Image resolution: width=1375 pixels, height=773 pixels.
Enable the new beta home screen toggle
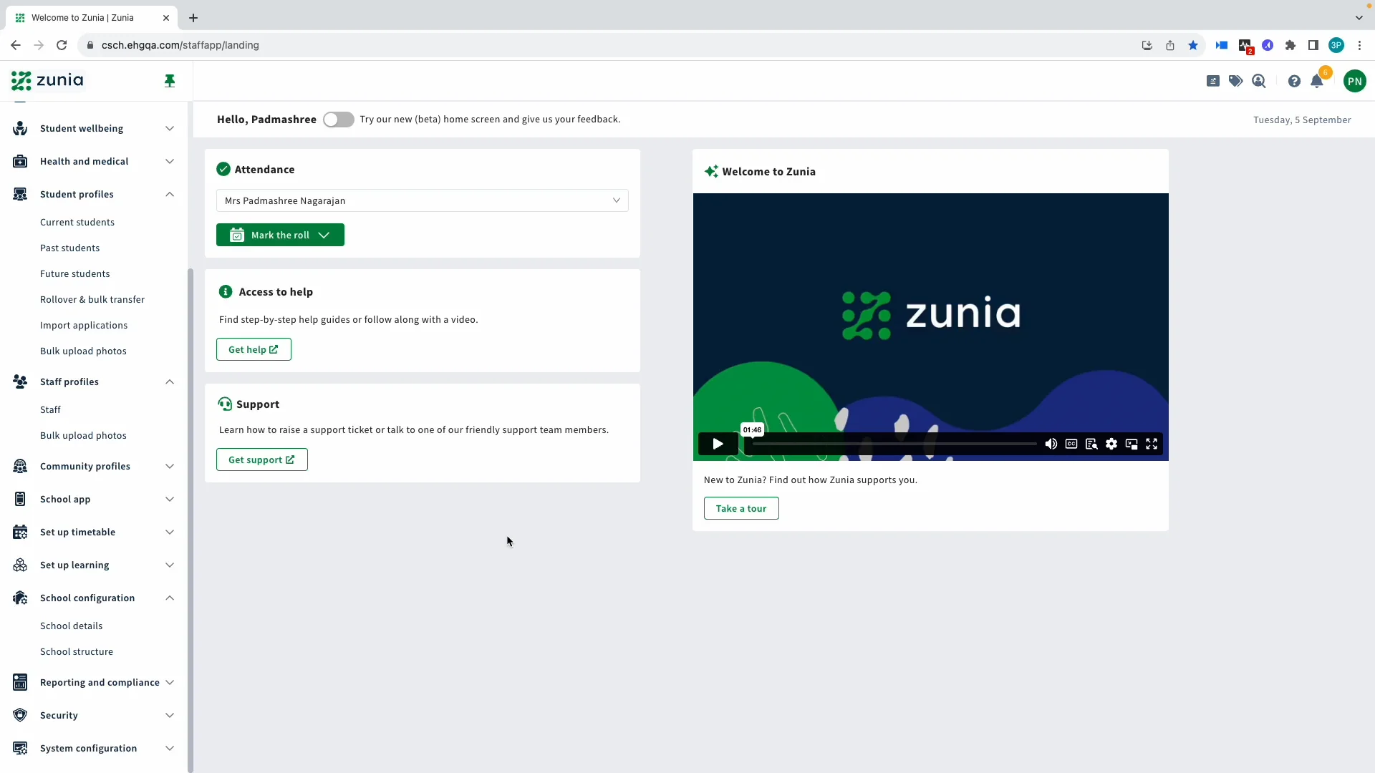338,120
